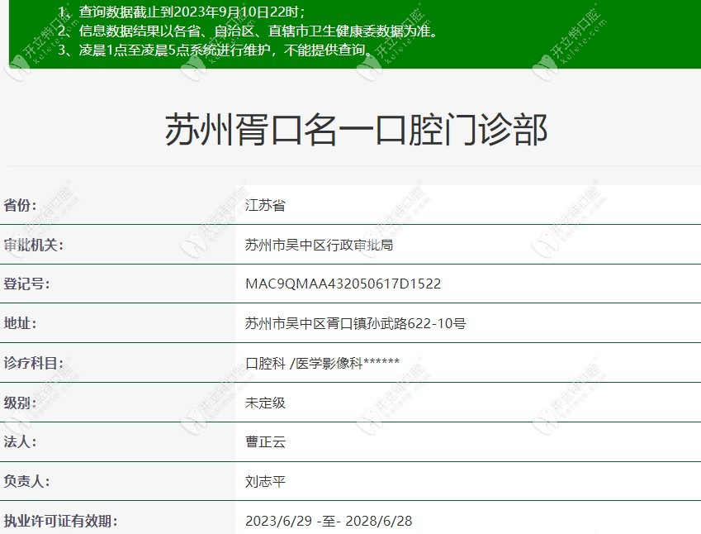Click registration number MAC9QMAA432050617D1522
This screenshot has height=534, width=701.
click(343, 284)
